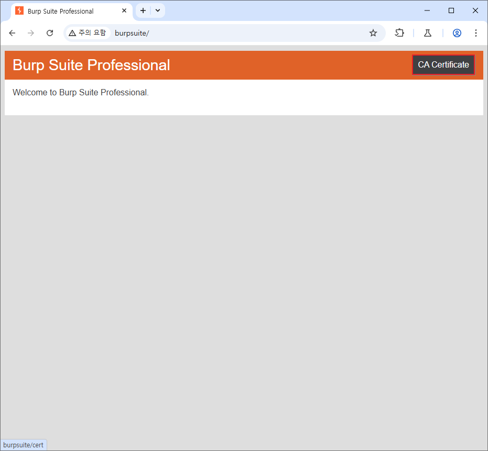
Task: Go back to the previous page
Action: 12,33
